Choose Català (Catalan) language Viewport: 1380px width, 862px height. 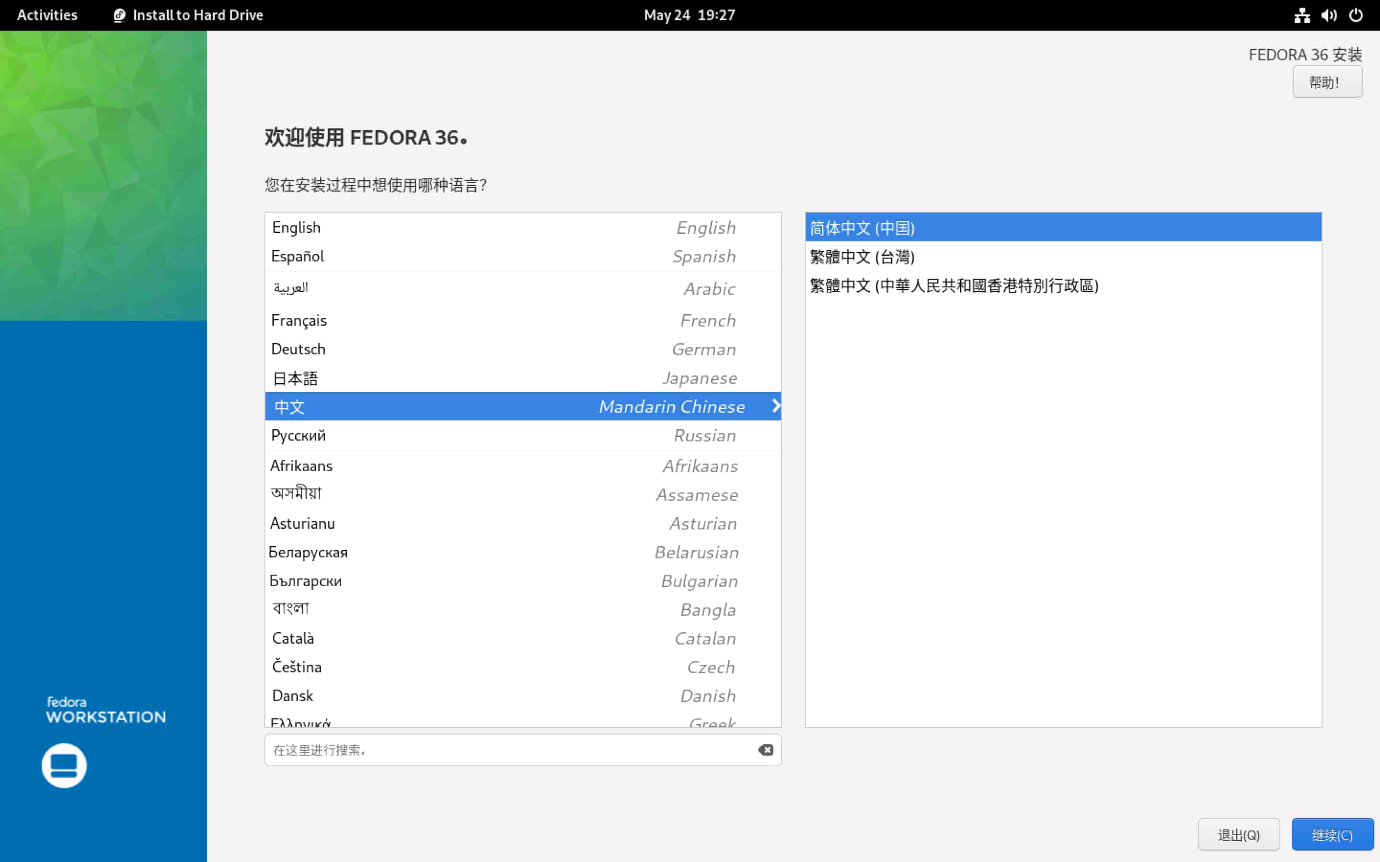[523, 638]
